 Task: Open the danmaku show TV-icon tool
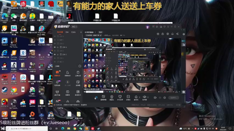point(68,93)
